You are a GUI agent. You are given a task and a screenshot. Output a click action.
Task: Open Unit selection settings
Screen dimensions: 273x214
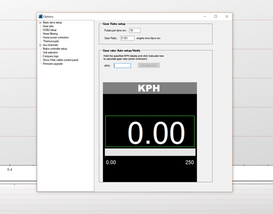coord(50,52)
